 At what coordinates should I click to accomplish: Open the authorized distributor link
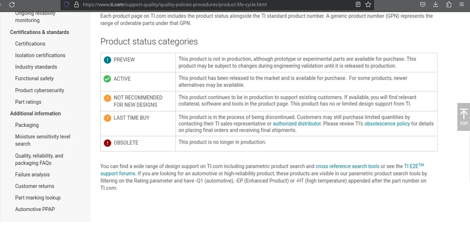click(297, 123)
